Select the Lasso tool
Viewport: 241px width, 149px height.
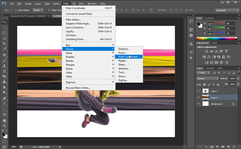4,33
